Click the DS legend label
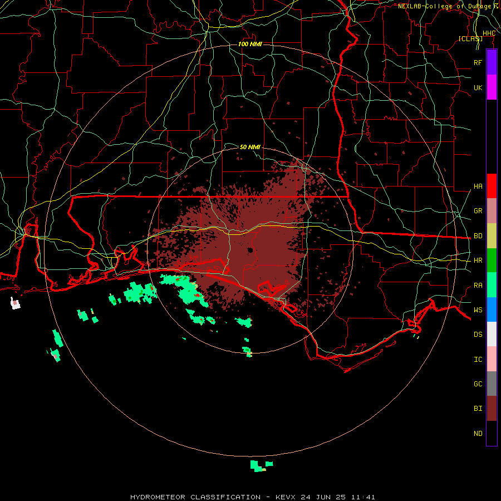 coord(478,335)
